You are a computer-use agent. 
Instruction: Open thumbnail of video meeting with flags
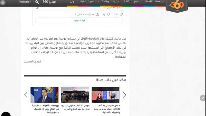point(106,95)
